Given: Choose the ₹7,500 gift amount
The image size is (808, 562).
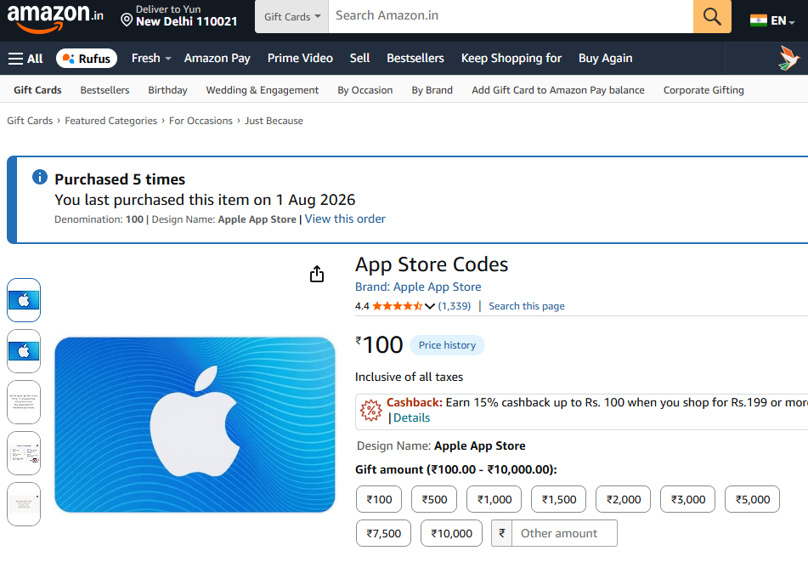Looking at the screenshot, I should pos(383,533).
